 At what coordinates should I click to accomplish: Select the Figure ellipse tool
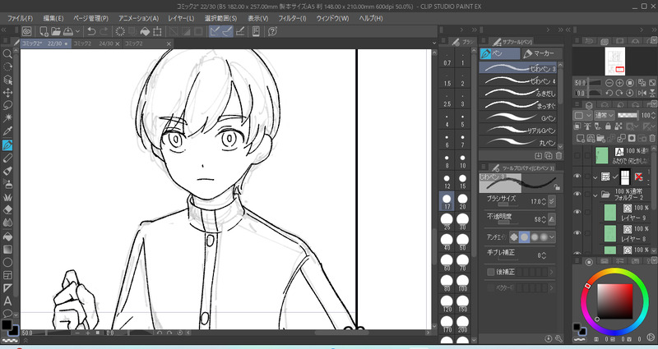pos(7,262)
